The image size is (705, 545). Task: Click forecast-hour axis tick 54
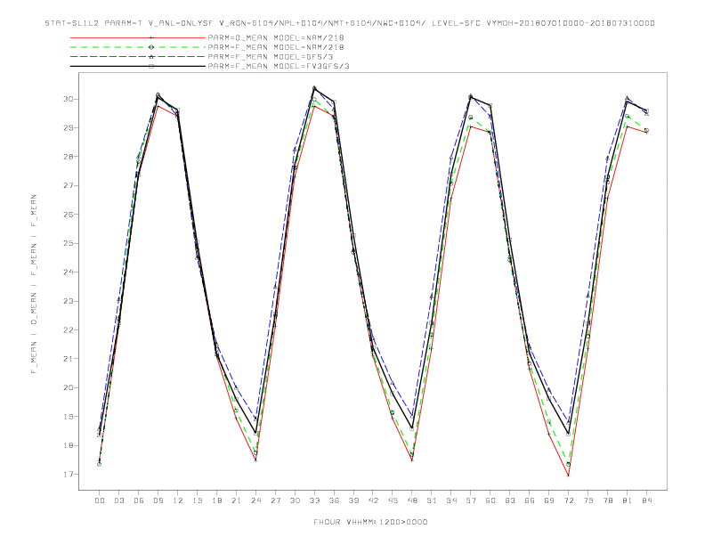coord(451,500)
